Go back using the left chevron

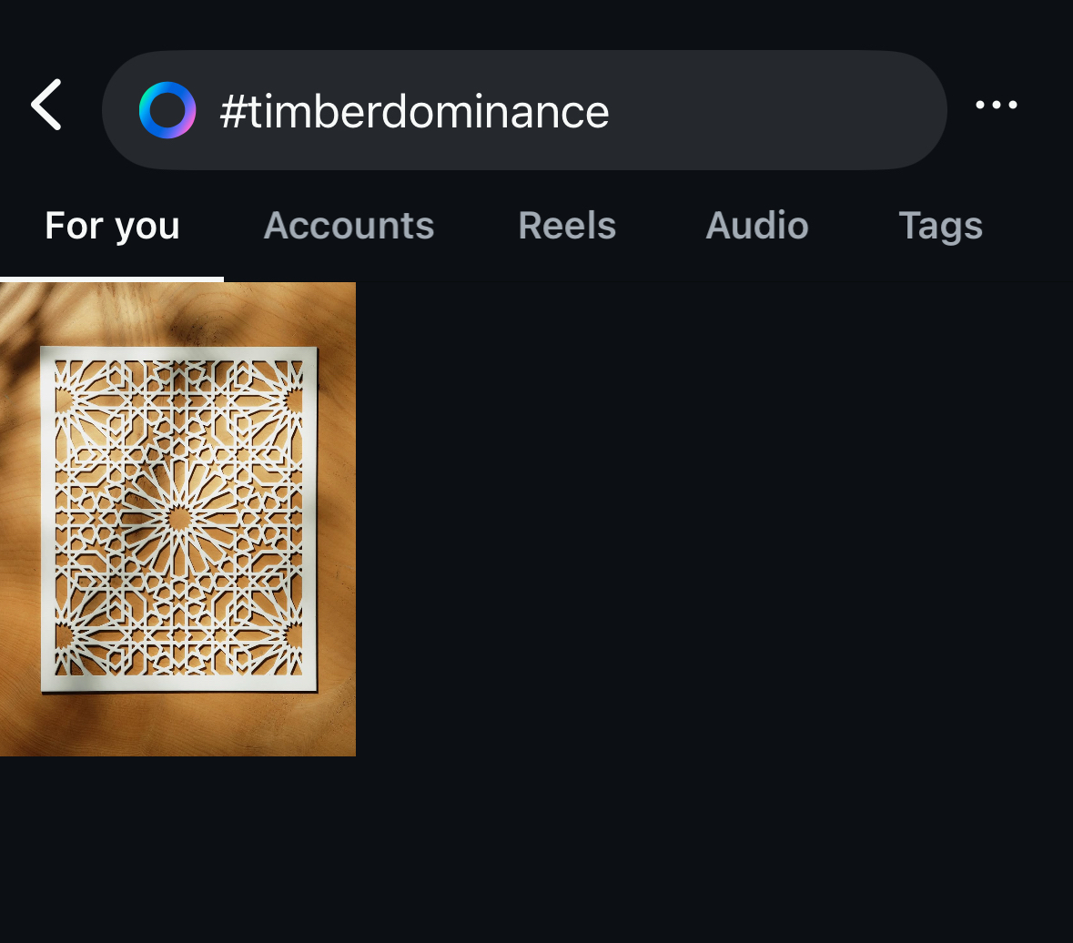click(x=46, y=106)
